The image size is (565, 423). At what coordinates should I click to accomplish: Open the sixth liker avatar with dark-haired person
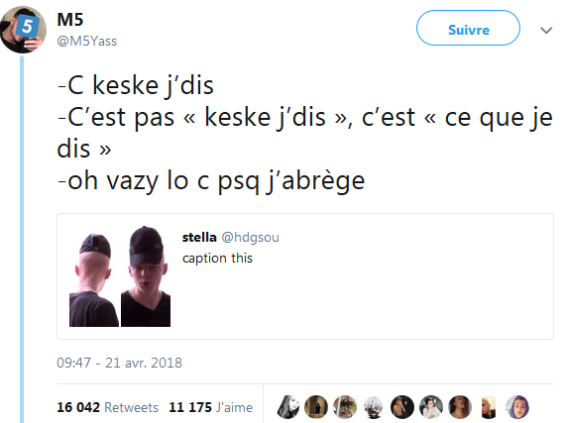(x=431, y=407)
